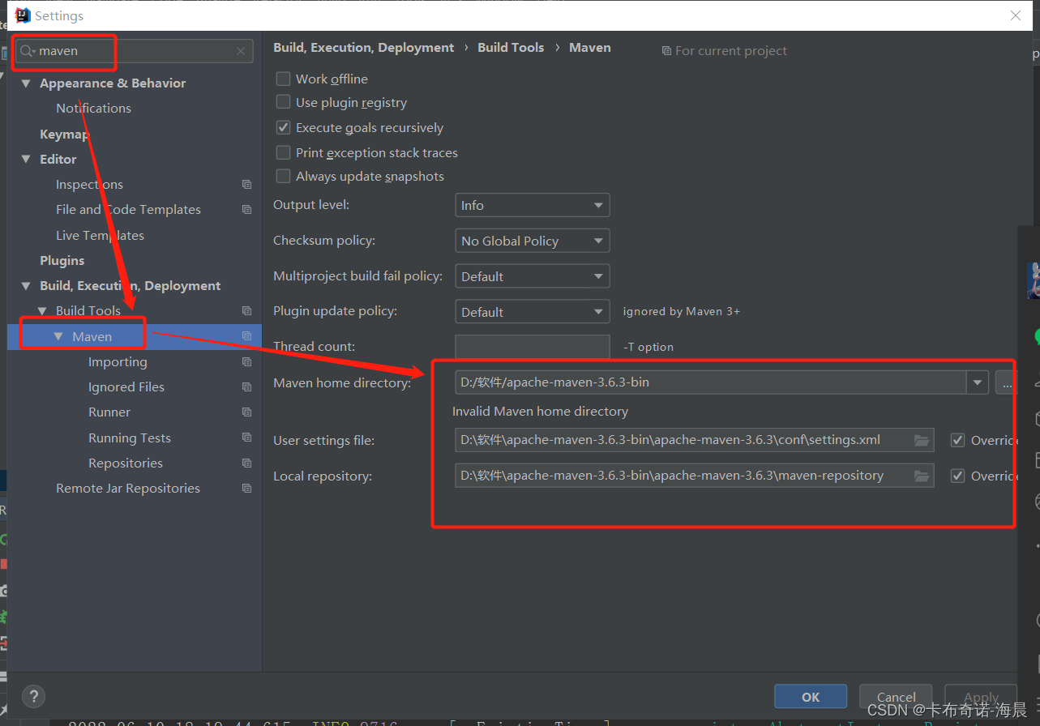
Task: Collapse the Maven tree node
Action: click(x=58, y=336)
